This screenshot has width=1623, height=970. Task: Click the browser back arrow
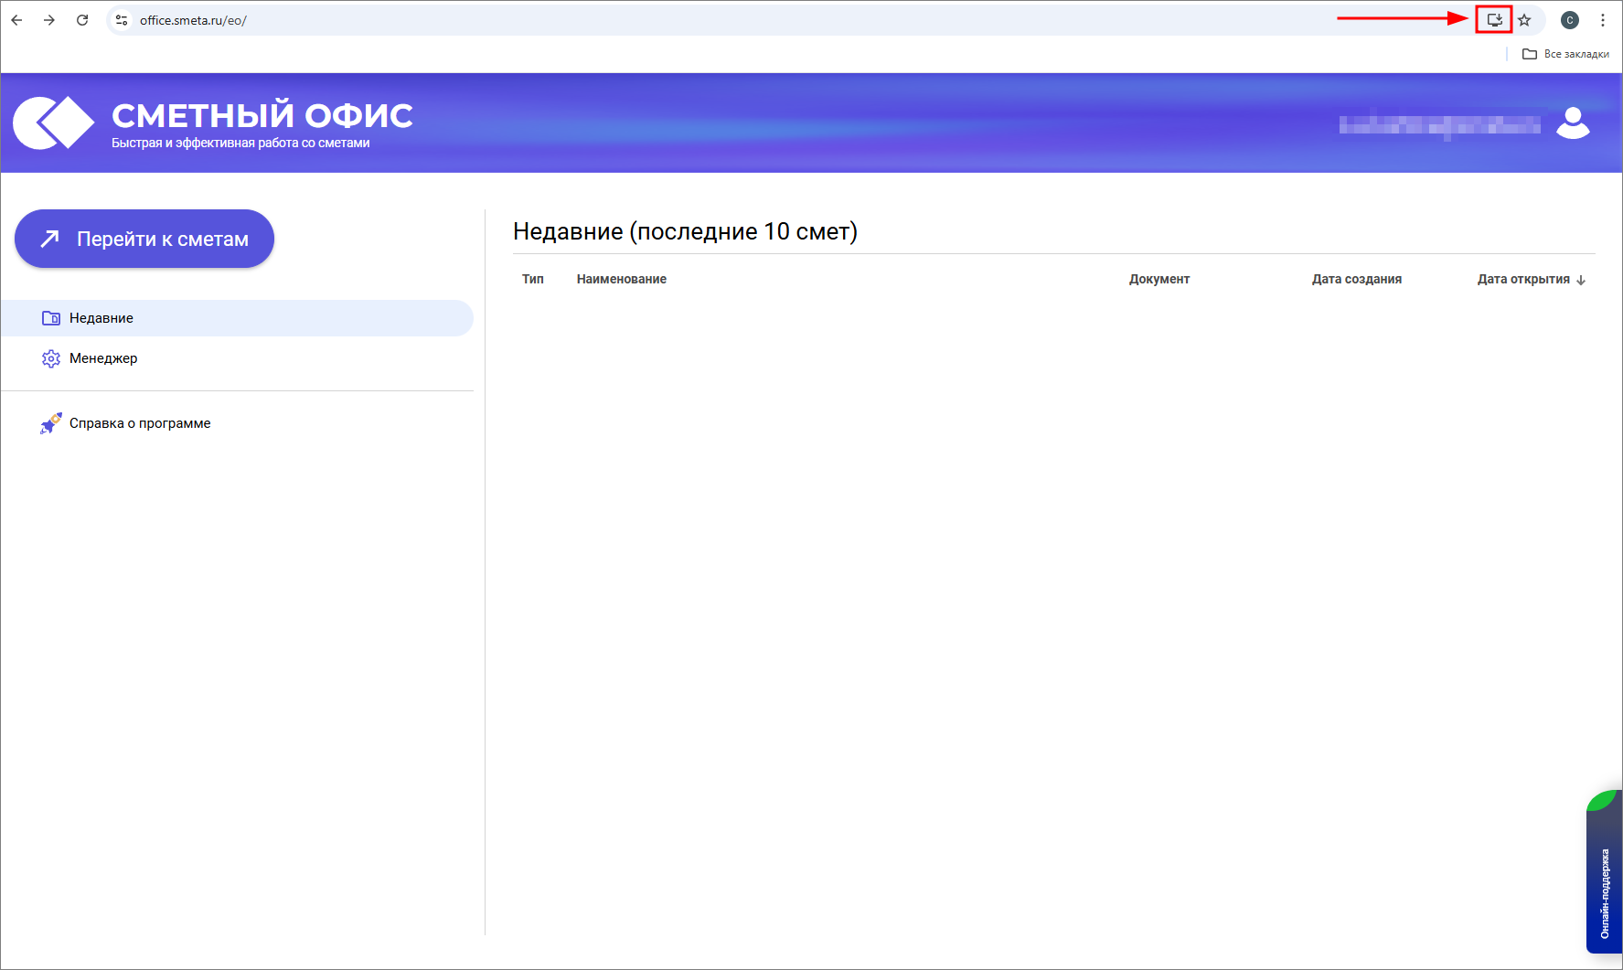(16, 20)
